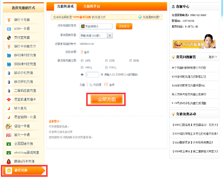The image size is (223, 177).
Task: Open the 移动神州行充值 icon
Action: [x=9, y=55]
